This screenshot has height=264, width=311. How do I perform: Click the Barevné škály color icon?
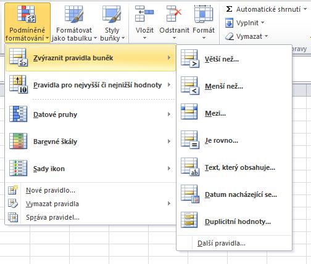(x=19, y=141)
